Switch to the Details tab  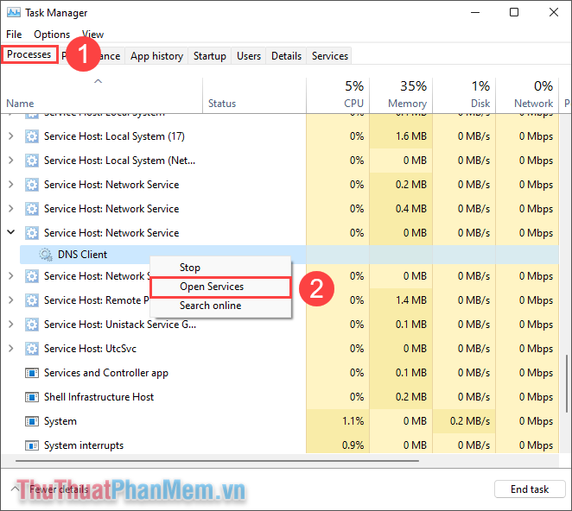point(286,56)
